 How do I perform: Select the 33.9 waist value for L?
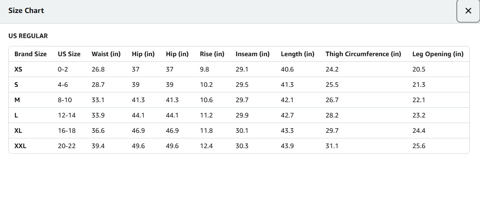[x=98, y=115]
